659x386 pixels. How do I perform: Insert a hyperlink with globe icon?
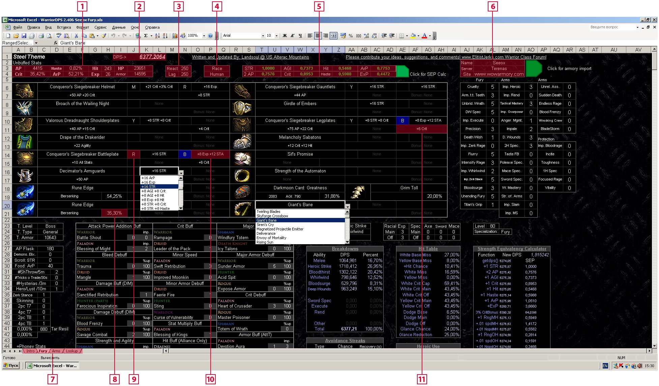tap(138, 36)
